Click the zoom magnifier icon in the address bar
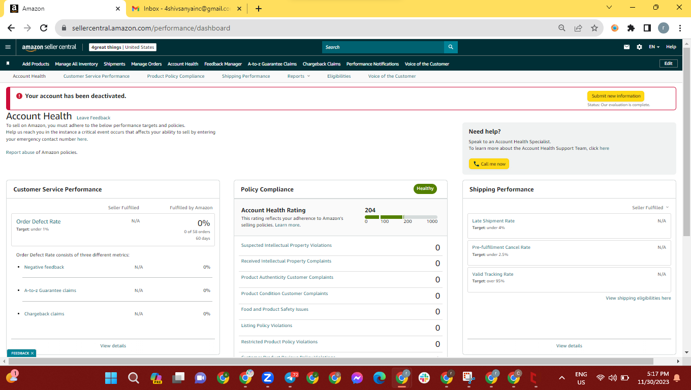The height and width of the screenshot is (390, 691). [562, 28]
